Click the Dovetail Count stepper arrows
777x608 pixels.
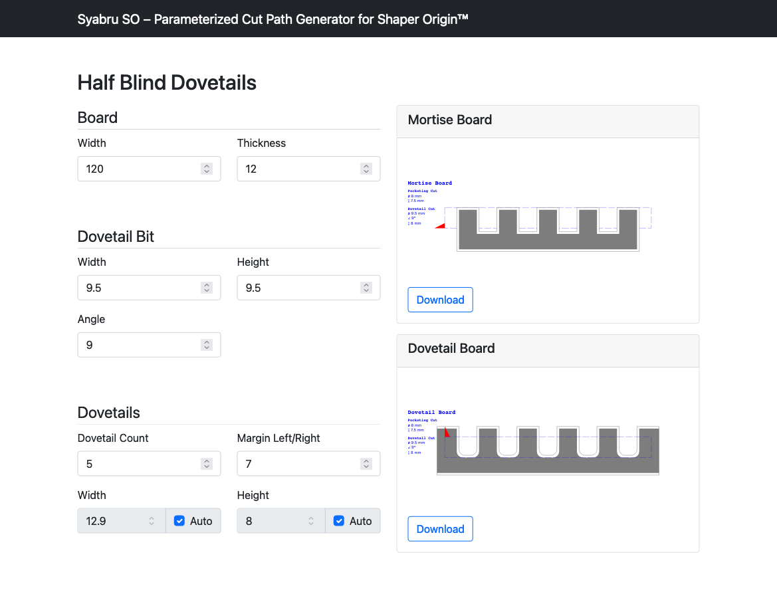coord(207,464)
